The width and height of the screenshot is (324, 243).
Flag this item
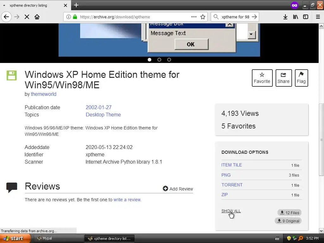[301, 78]
